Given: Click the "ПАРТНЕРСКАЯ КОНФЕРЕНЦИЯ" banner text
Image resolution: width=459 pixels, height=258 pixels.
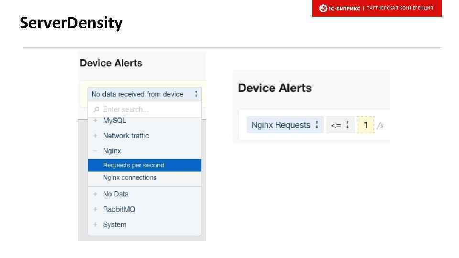Looking at the screenshot, I should click(x=399, y=8).
